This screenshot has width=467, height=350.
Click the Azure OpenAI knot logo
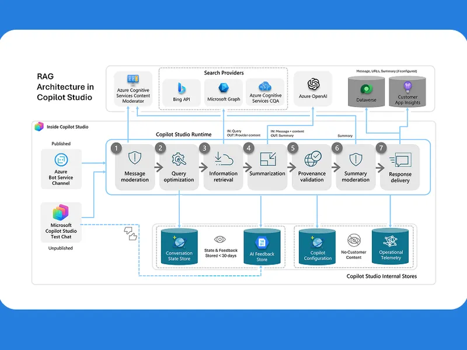point(313,84)
